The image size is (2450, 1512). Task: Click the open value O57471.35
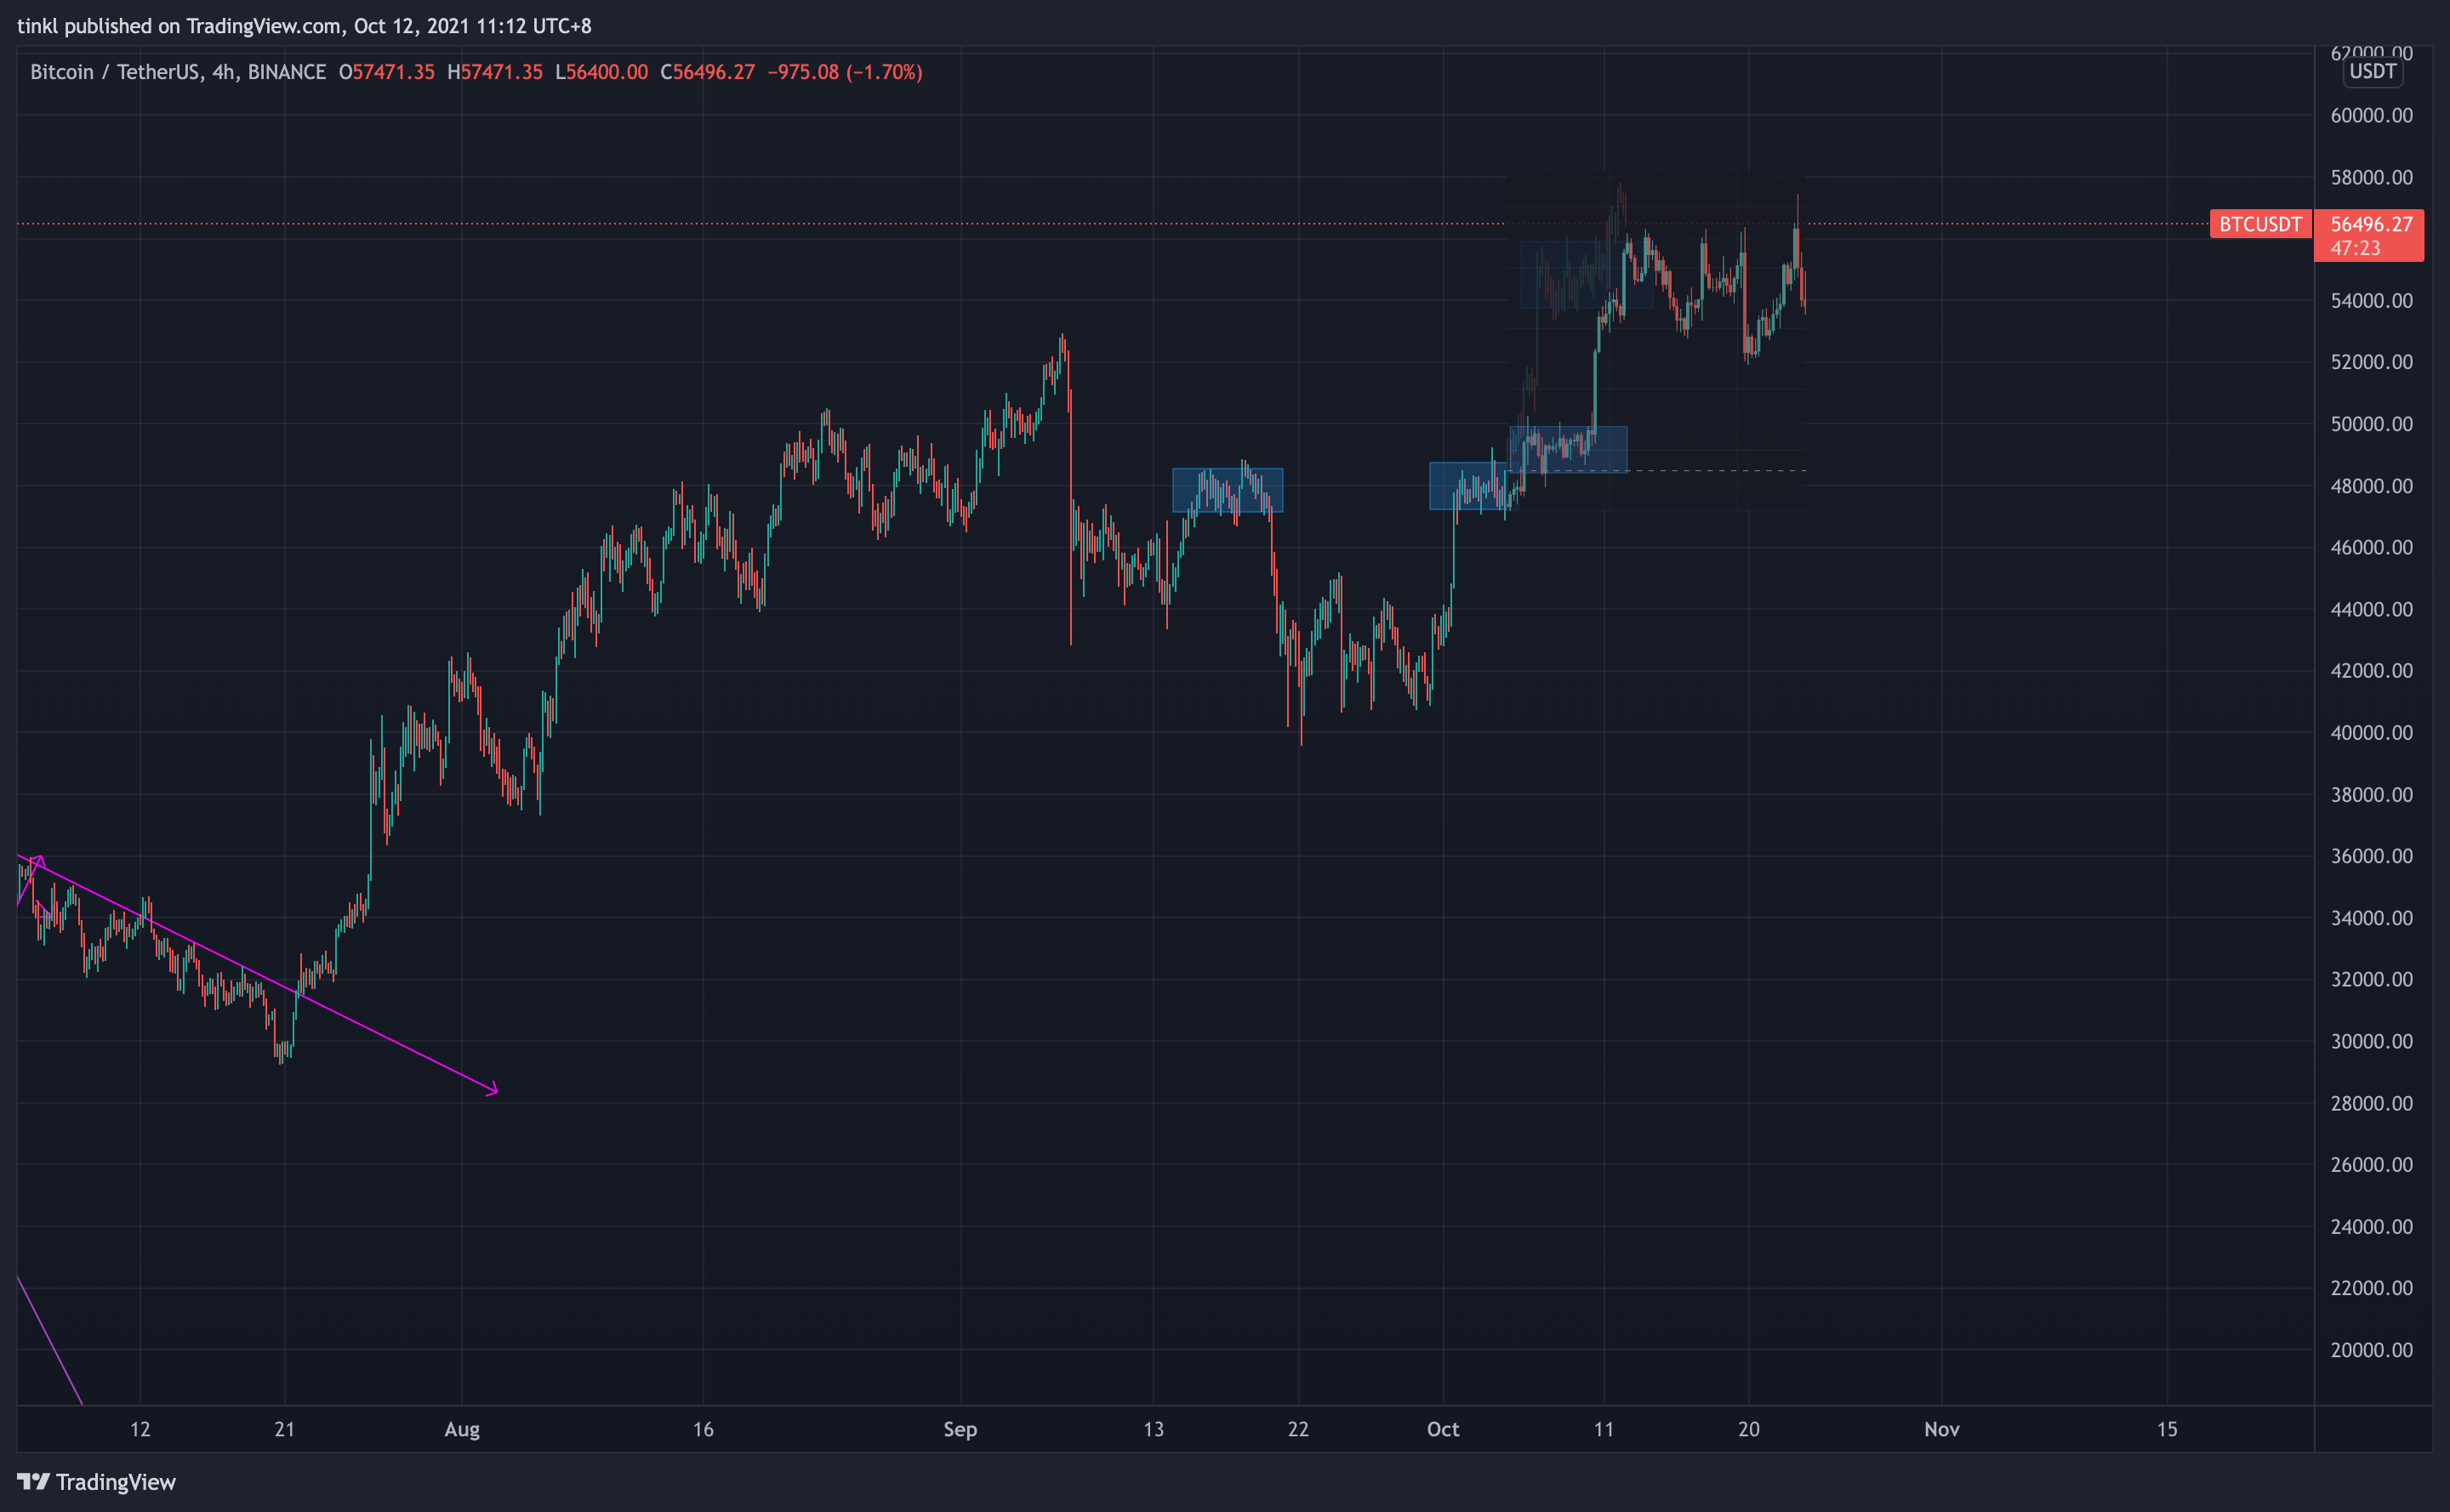pyautogui.click(x=386, y=72)
